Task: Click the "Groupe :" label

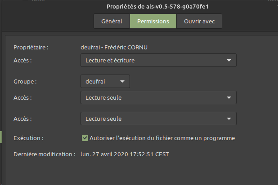Action: tap(25, 82)
